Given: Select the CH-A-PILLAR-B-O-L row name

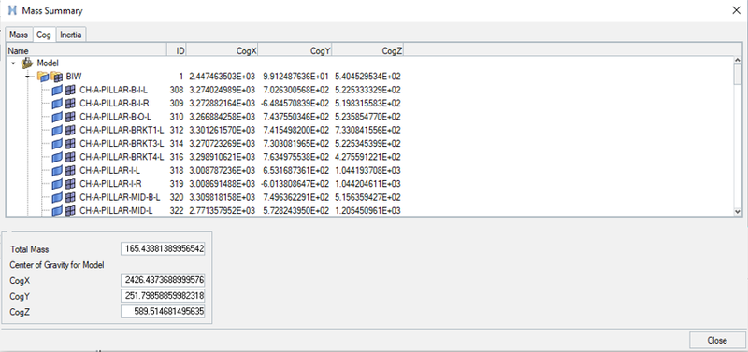Looking at the screenshot, I should point(114,116).
